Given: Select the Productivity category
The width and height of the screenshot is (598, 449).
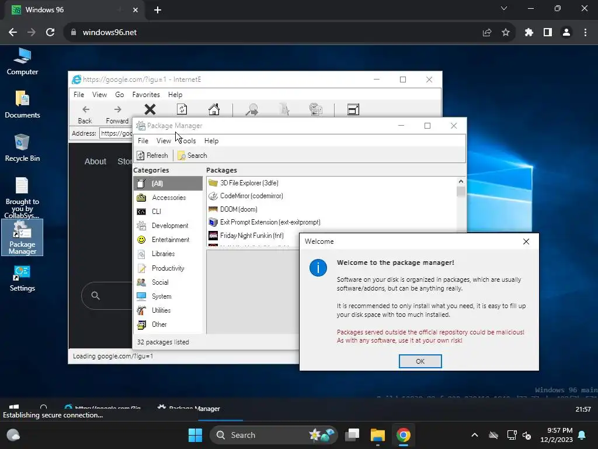Looking at the screenshot, I should (x=168, y=268).
